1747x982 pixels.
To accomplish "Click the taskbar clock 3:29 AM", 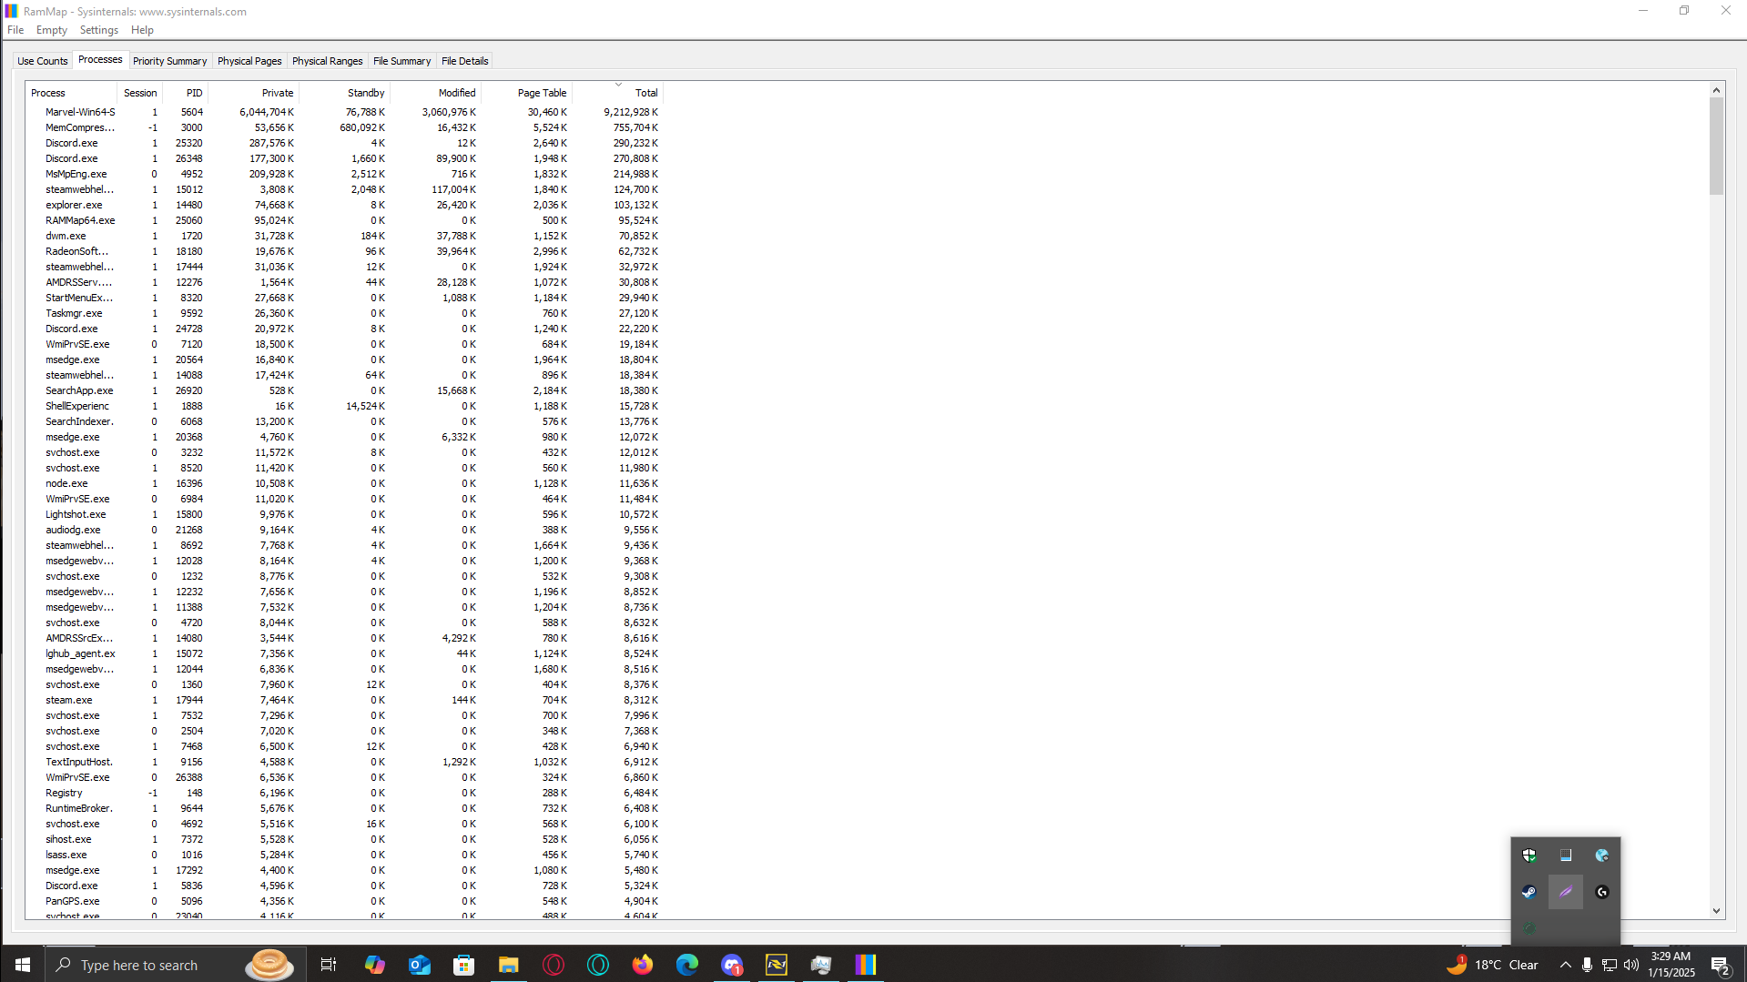I will (x=1671, y=965).
